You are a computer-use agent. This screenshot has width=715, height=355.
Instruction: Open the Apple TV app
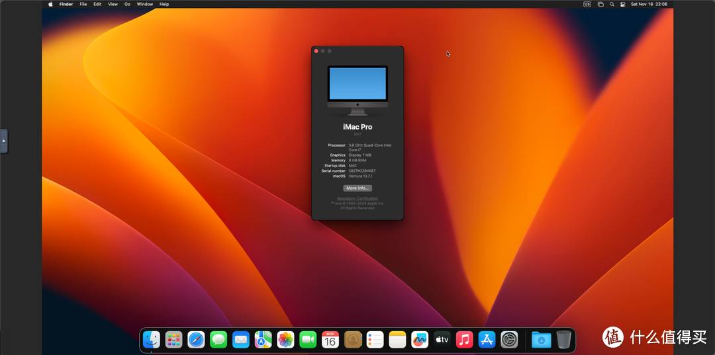coord(442,340)
